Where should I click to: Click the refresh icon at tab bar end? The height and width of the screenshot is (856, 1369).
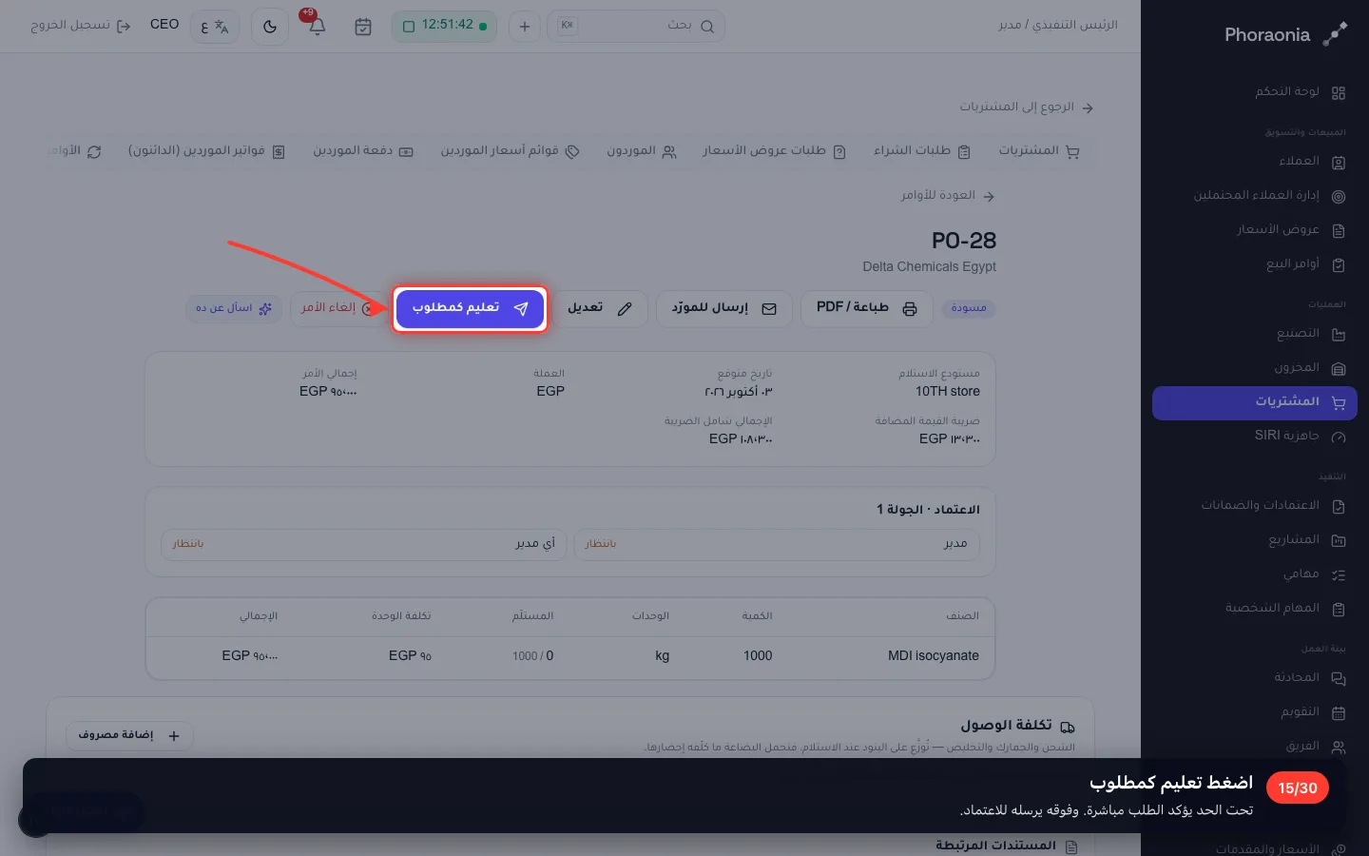[x=94, y=152]
